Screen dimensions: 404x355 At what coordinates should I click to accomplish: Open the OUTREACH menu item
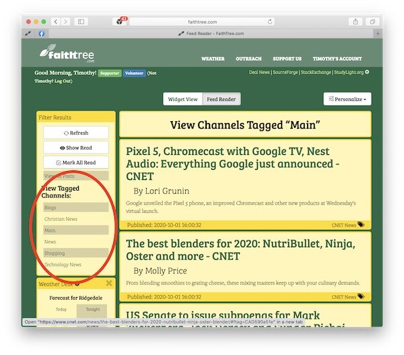coord(248,59)
